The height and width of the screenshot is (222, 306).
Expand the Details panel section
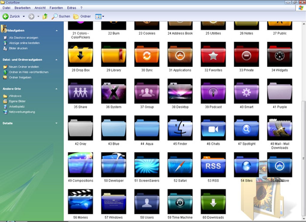pyautogui.click(x=57, y=123)
